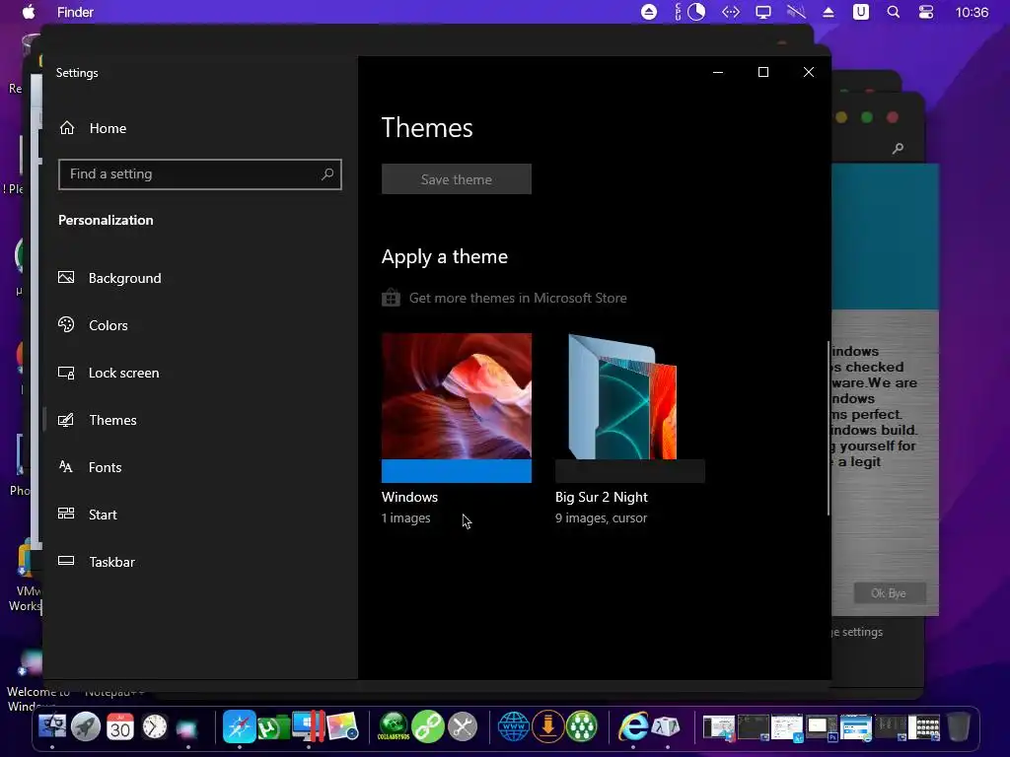Open the calendar icon showing 30
Screen dimensions: 1010x757
[119, 726]
